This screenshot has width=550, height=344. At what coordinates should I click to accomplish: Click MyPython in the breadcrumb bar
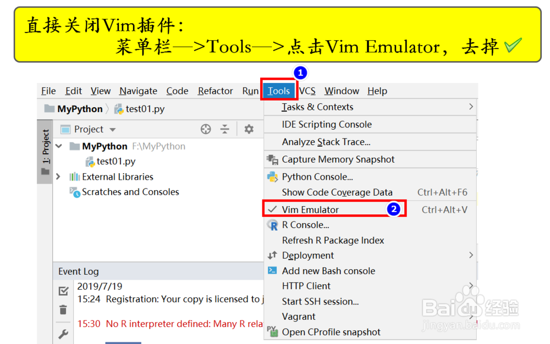point(80,109)
